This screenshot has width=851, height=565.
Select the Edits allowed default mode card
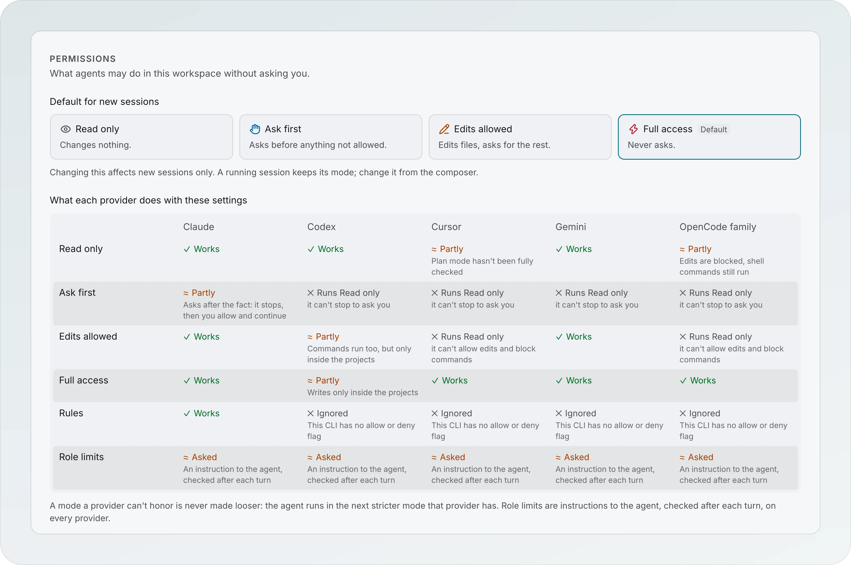pos(520,137)
